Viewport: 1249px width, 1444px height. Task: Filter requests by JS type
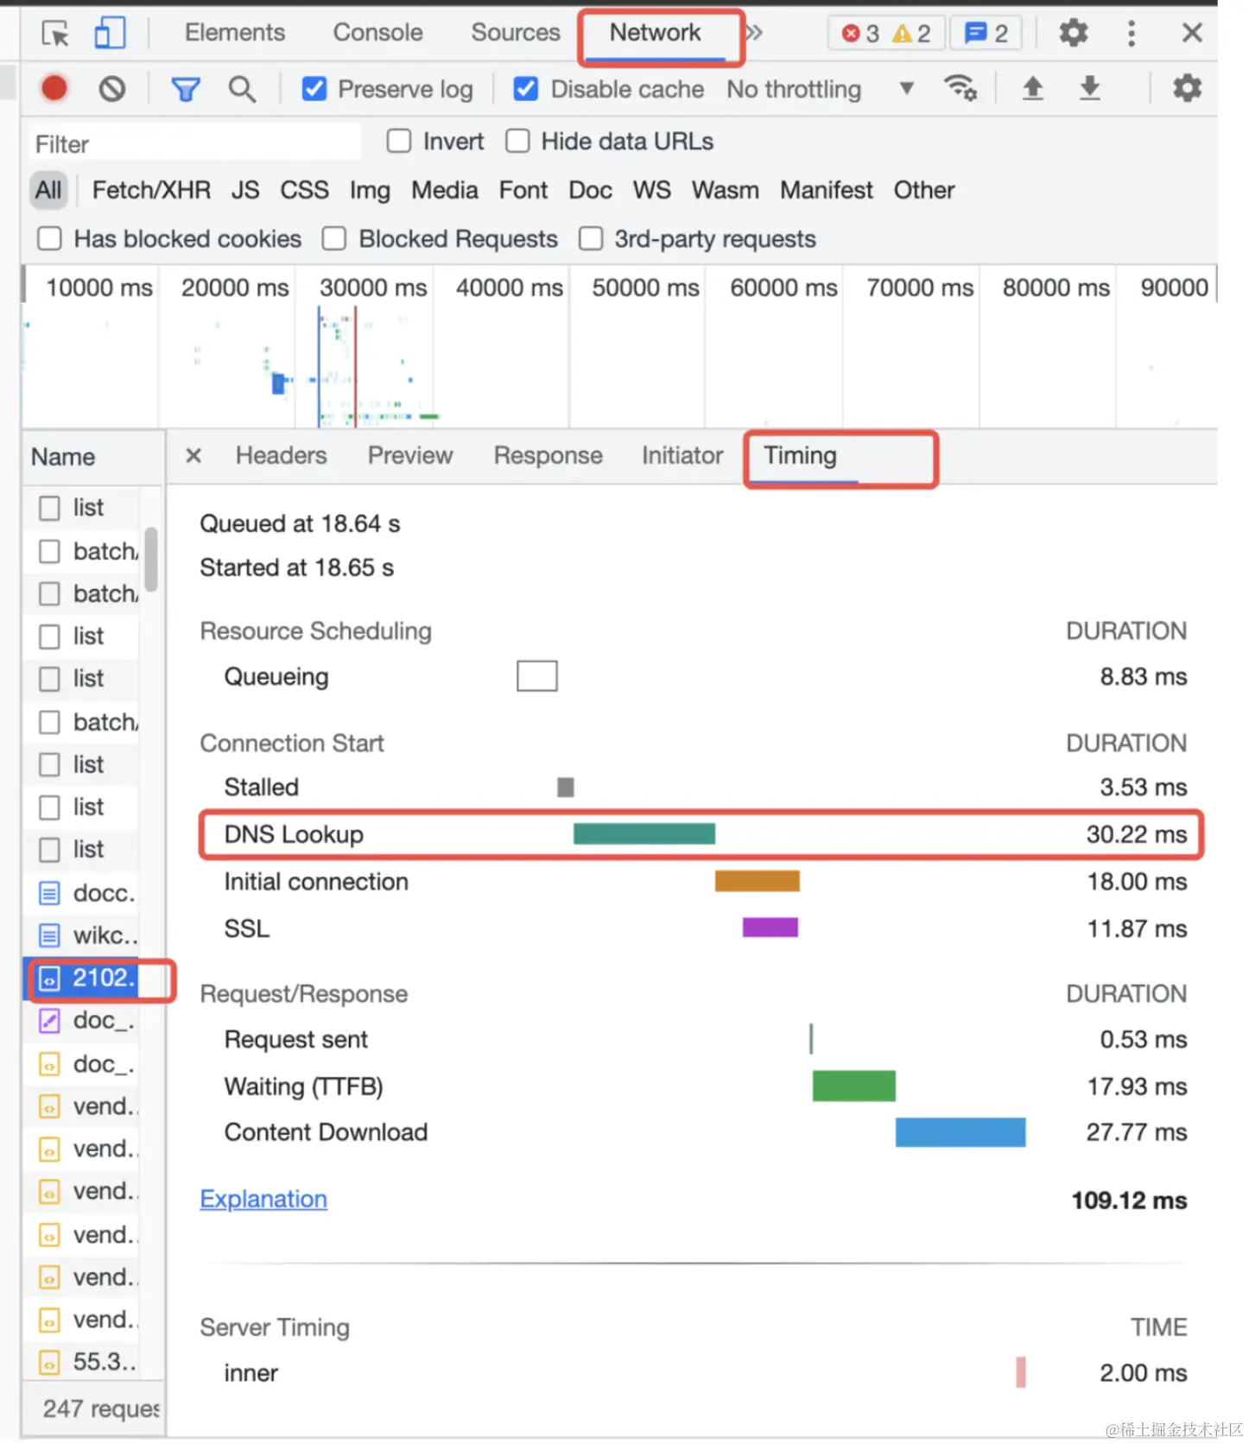point(245,190)
